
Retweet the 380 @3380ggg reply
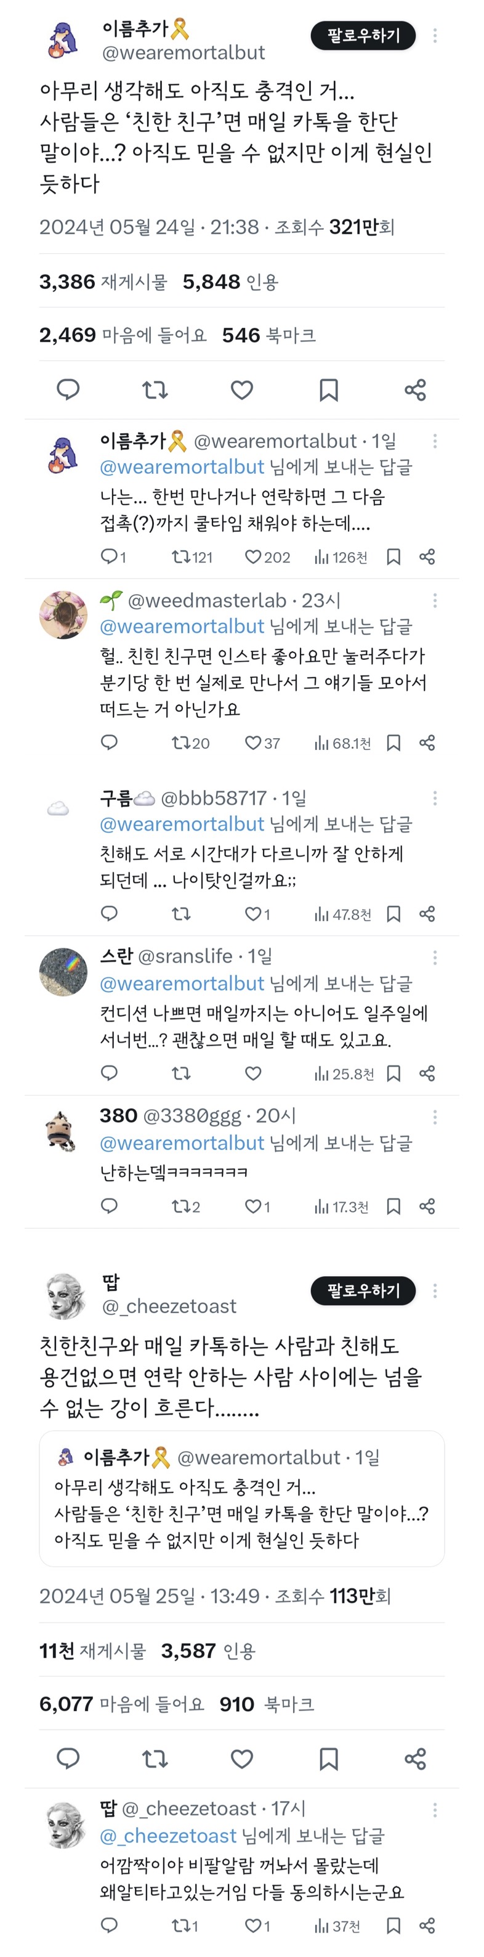pyautogui.click(x=180, y=1206)
